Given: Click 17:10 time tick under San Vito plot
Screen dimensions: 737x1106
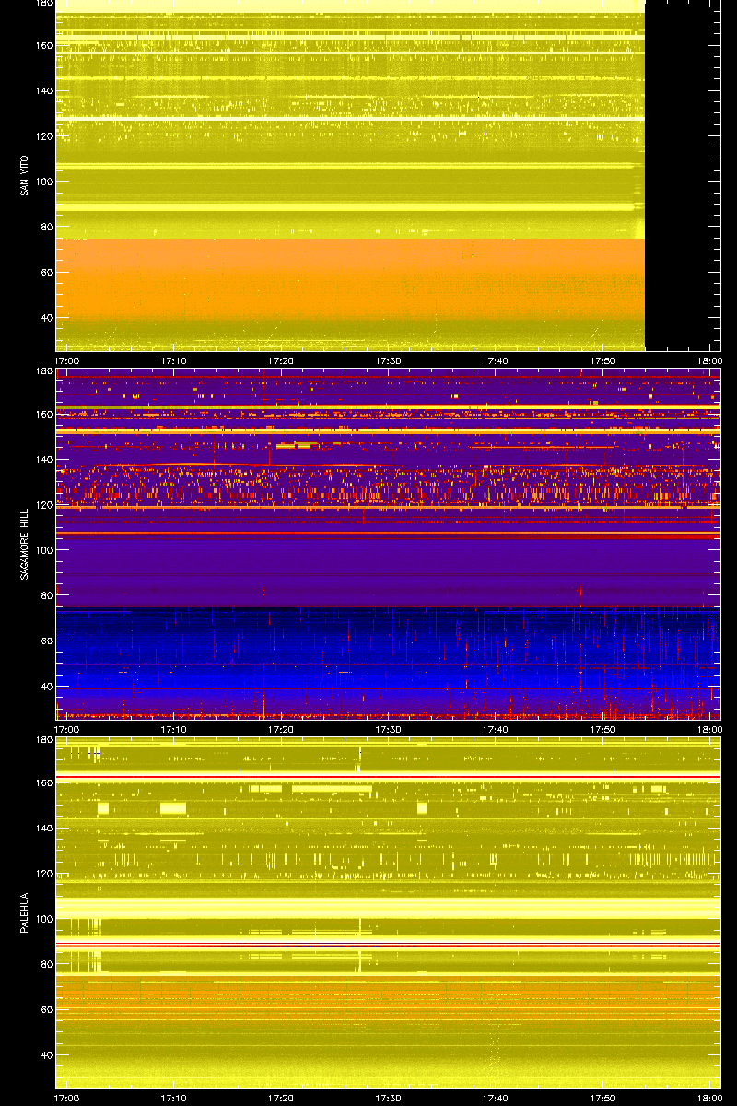Looking at the screenshot, I should point(174,360).
